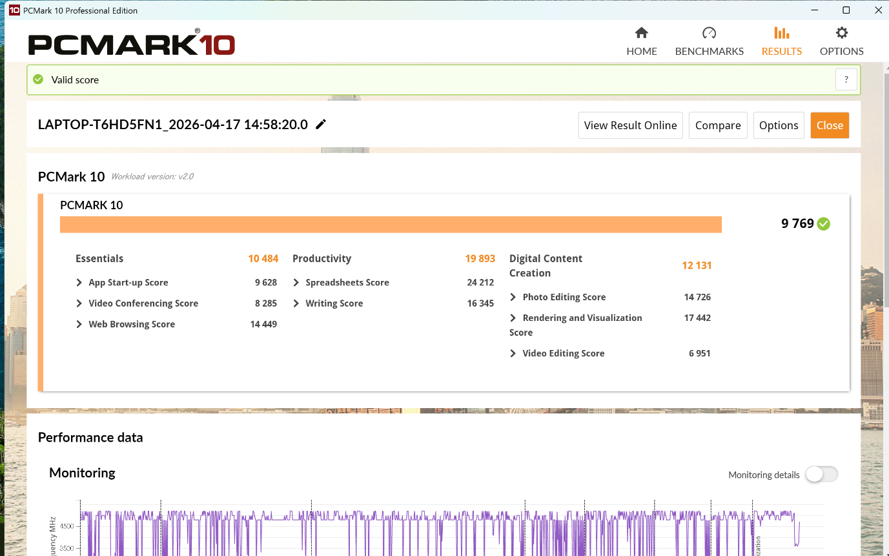Click the Home house icon
The image size is (889, 556).
(x=642, y=33)
